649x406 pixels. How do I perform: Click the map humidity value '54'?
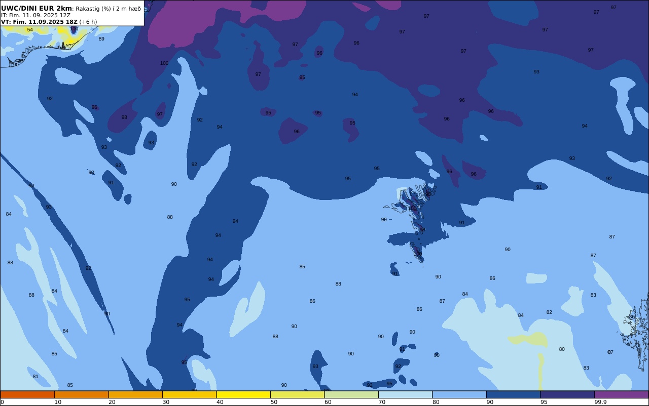[30, 30]
